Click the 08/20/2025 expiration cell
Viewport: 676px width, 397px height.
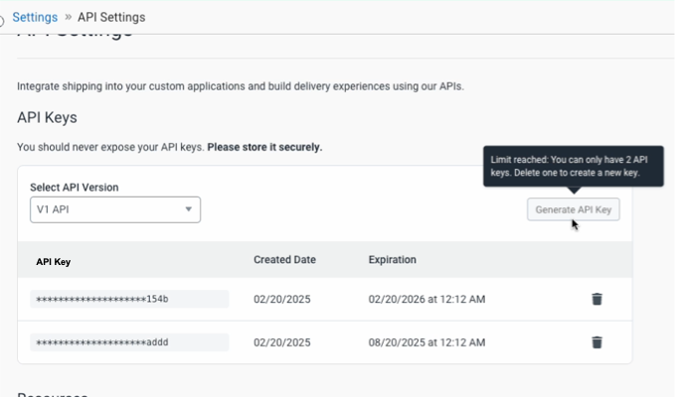(x=426, y=342)
